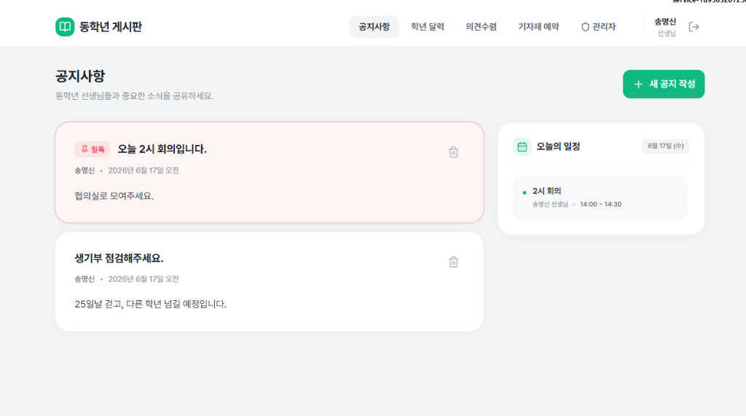The image size is (746, 416).
Task: Click the logout arrow icon
Action: click(694, 27)
